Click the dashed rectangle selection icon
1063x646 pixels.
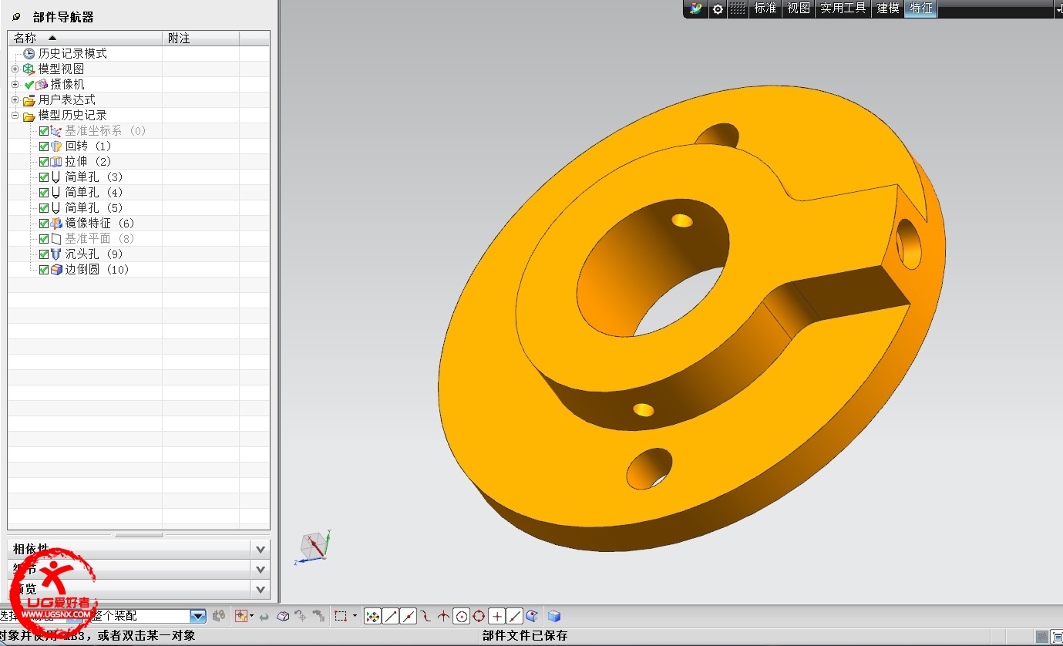coord(341,616)
